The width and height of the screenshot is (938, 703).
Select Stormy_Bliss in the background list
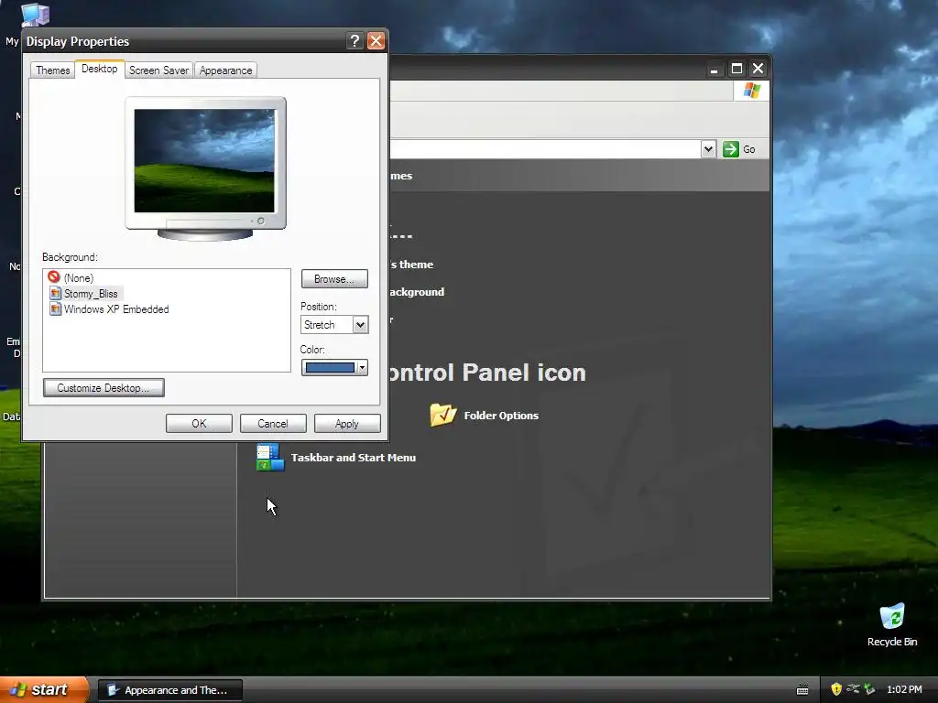(91, 294)
